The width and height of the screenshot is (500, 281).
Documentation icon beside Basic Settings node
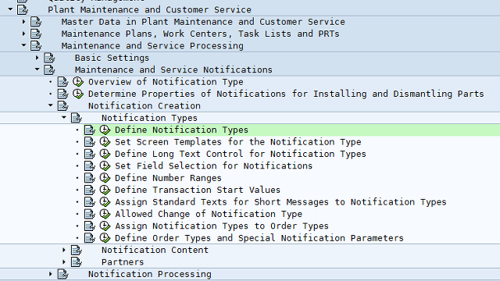[49, 58]
